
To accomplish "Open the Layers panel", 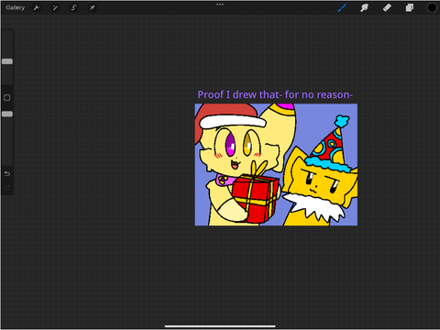I will tap(410, 7).
